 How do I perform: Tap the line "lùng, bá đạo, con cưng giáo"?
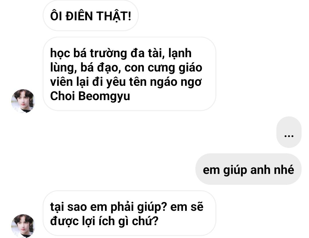click(126, 68)
